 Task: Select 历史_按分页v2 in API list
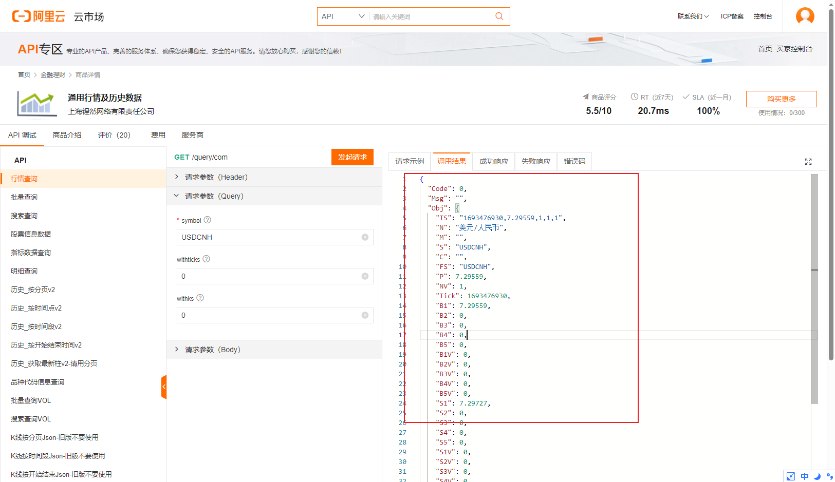tap(83, 290)
